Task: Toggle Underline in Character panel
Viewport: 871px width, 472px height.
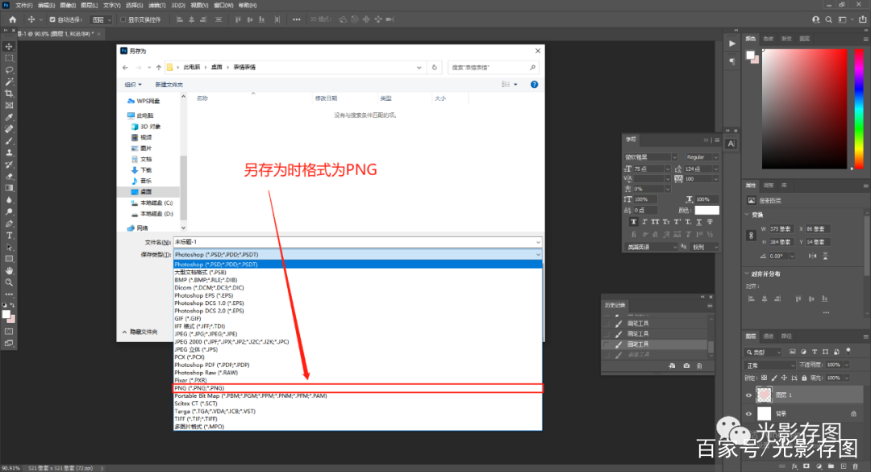Action: pos(698,222)
